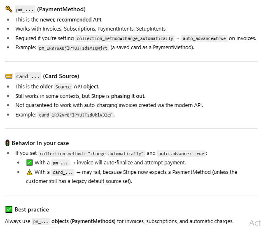
Task: Click the green check before 'With a pm_...'
Action: (29, 163)
